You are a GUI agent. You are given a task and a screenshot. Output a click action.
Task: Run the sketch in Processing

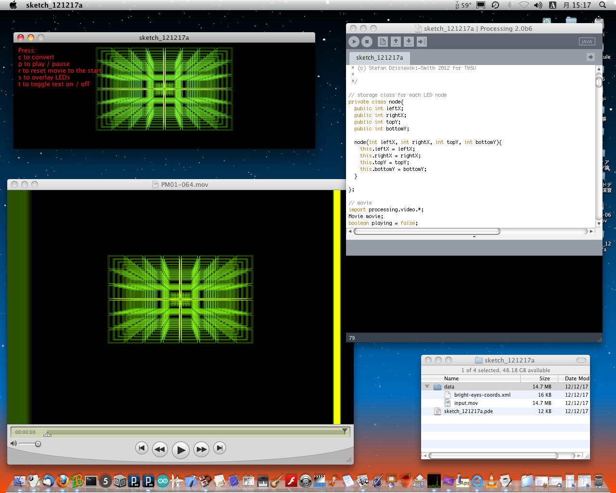354,42
